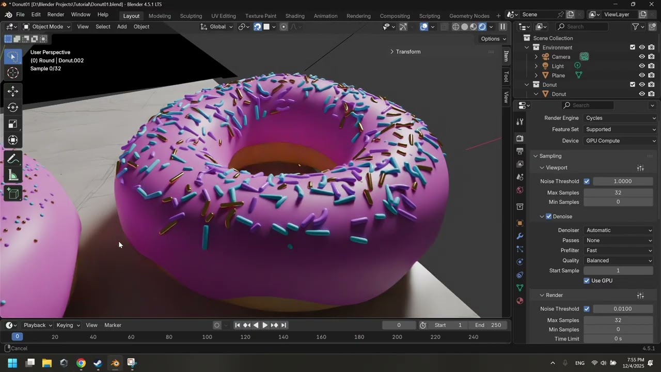This screenshot has height=372, width=661.
Task: Switch to the Modeling workspace tab
Action: (x=160, y=16)
